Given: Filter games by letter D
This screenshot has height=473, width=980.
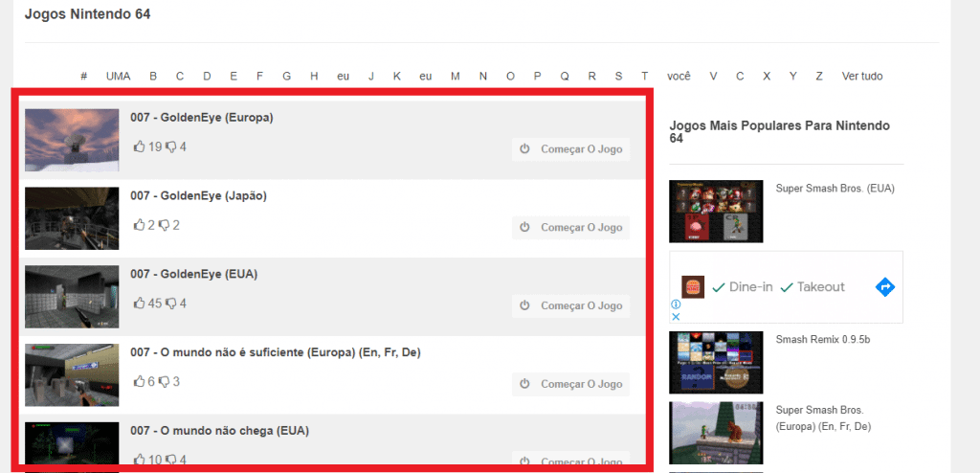Looking at the screenshot, I should (x=207, y=77).
